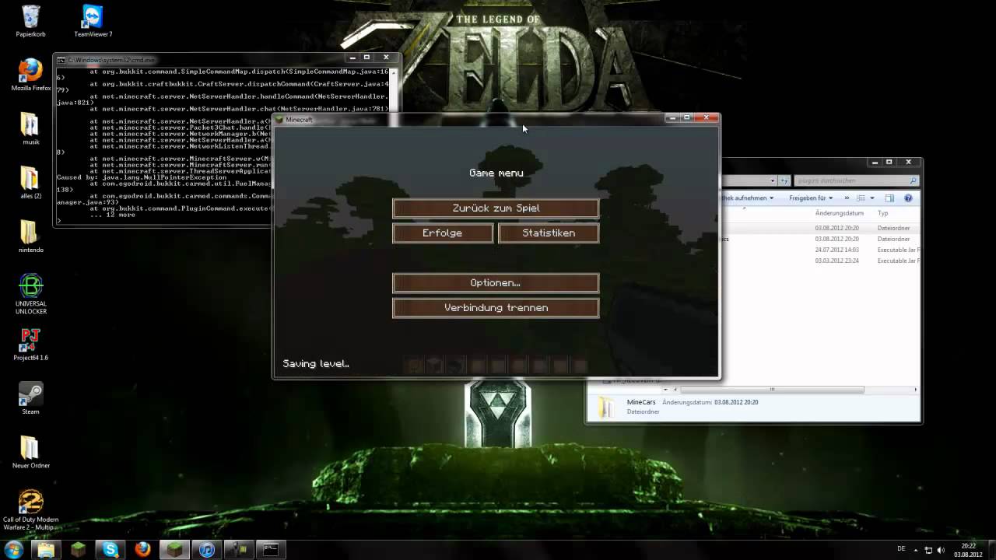Click the network tray icon
996x560 pixels.
928,550
